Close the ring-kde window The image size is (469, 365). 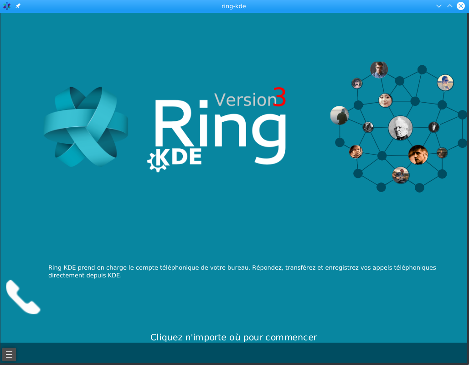pyautogui.click(x=461, y=6)
